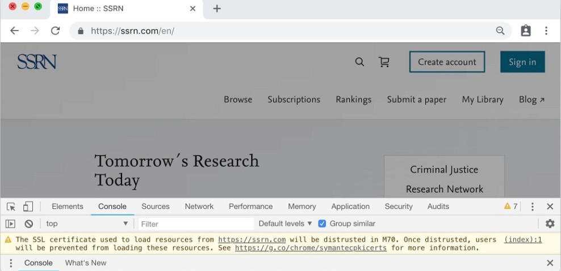Switch to the Network tab
Image resolution: width=561 pixels, height=271 pixels.
tap(199, 207)
